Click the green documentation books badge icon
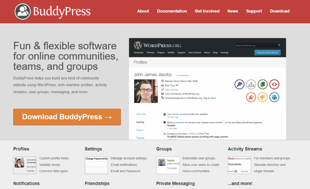This screenshot has height=189, width=310. pyautogui.click(x=262, y=84)
